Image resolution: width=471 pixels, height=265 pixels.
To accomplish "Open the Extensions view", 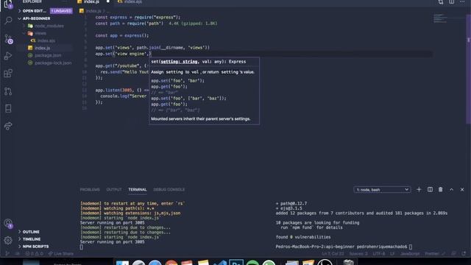I will coord(8,74).
